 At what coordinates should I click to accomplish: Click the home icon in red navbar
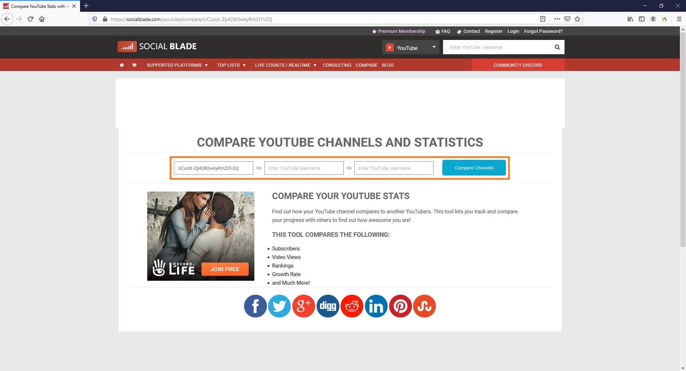pyautogui.click(x=122, y=65)
